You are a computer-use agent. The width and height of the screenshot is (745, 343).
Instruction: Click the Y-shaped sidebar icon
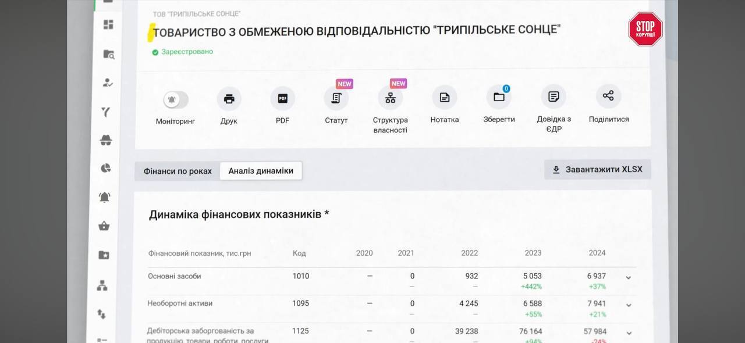pyautogui.click(x=106, y=112)
